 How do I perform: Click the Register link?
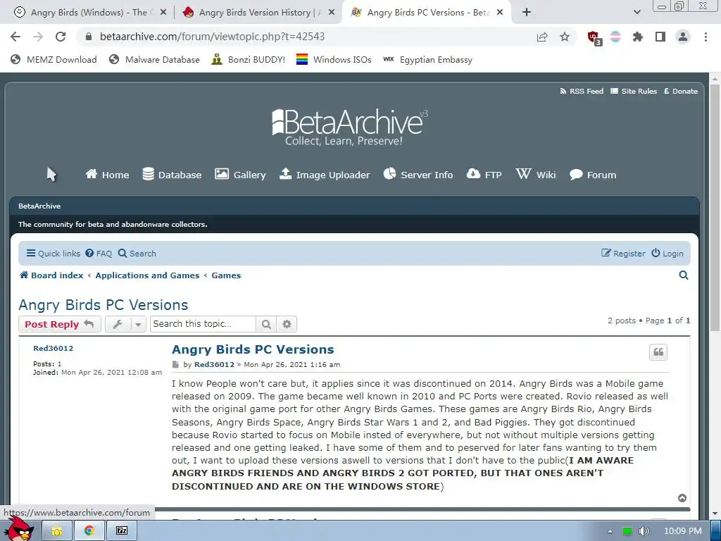tap(623, 254)
